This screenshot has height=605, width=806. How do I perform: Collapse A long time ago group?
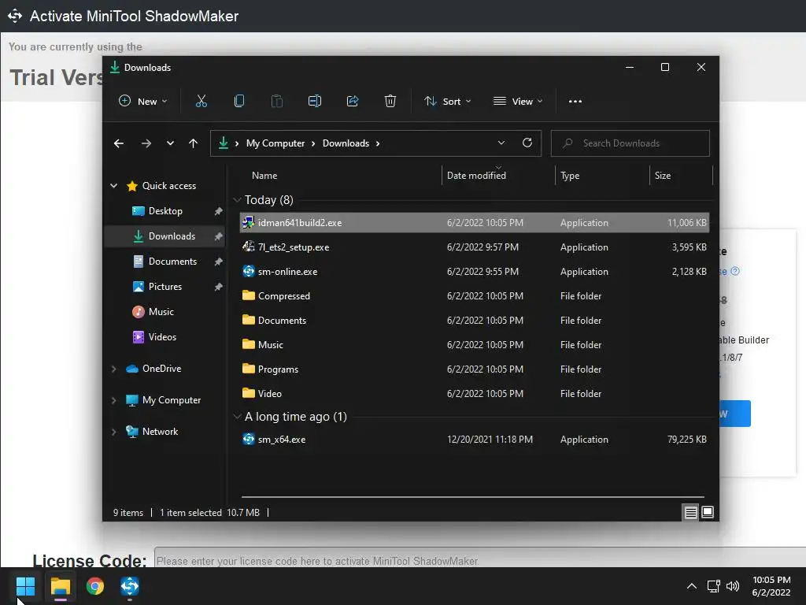pyautogui.click(x=237, y=417)
